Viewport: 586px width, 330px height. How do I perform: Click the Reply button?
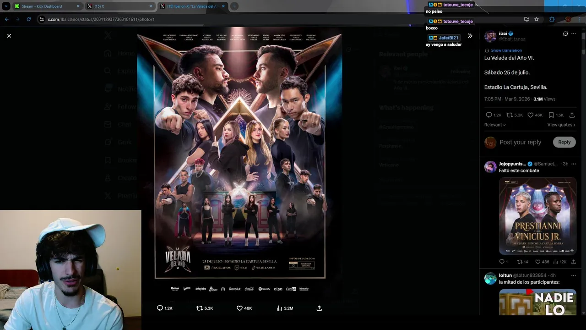point(564,142)
